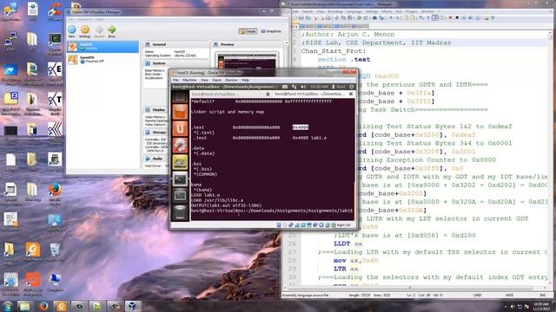This screenshot has height=312, width=556.
Task: Click the highlighted 0x4000 value in terminal
Action: point(301,127)
